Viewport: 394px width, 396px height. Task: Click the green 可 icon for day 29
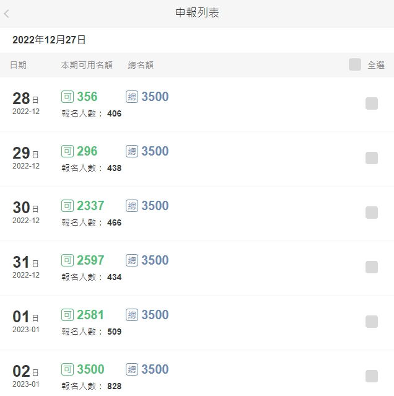[68, 151]
